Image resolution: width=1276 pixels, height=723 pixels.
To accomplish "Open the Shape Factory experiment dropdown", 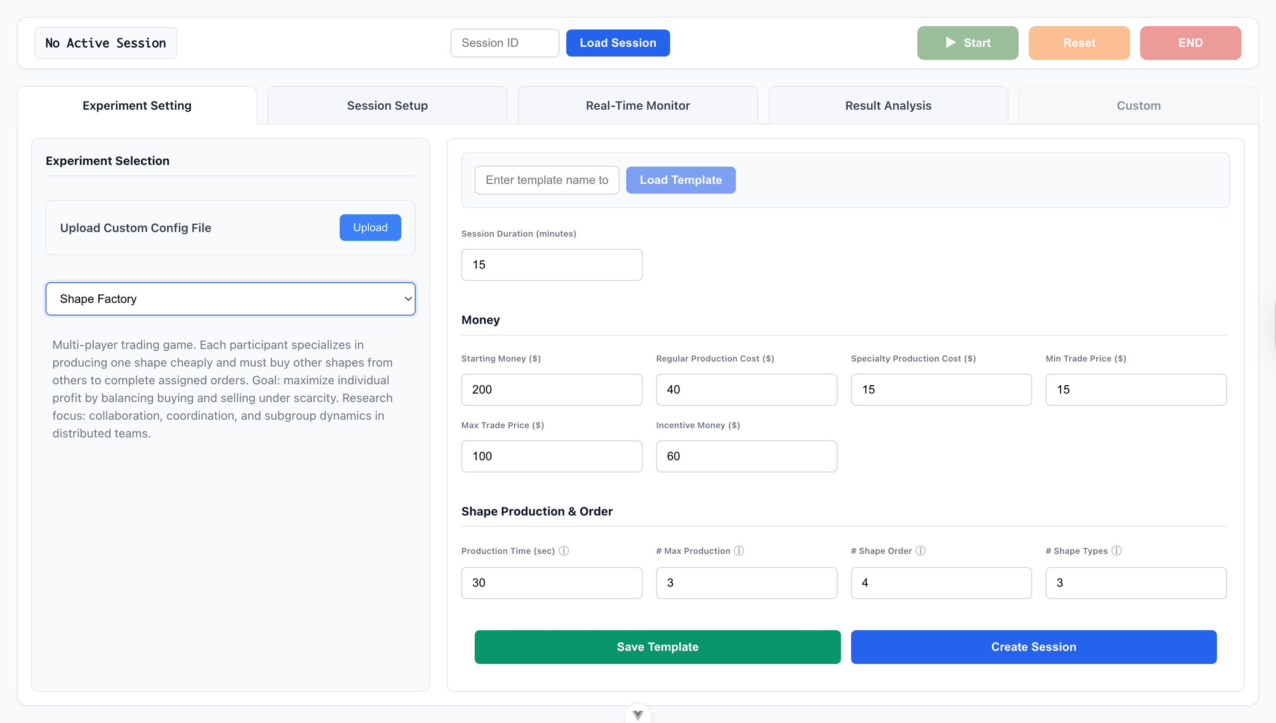I will point(230,299).
